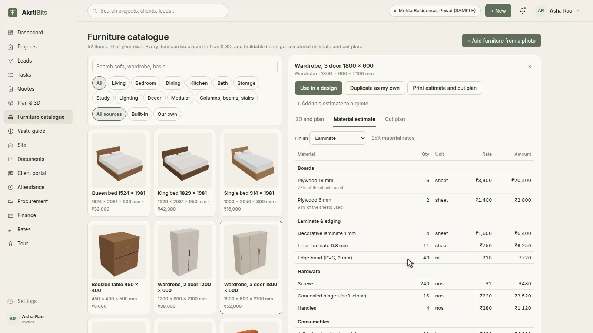Filter catalogue by Storage category

coord(246,83)
